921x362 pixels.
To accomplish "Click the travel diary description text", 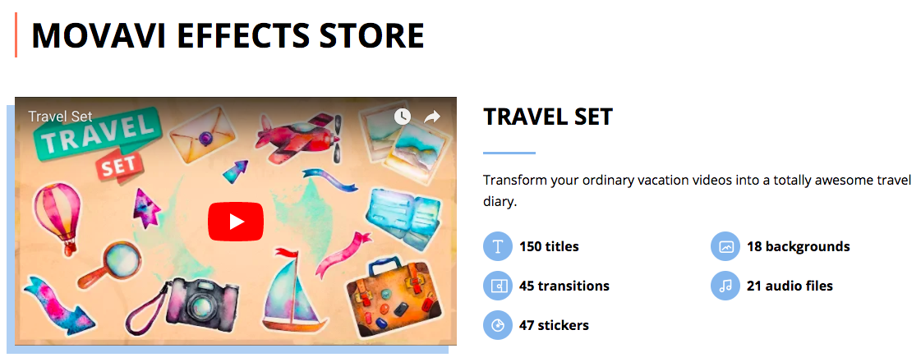I will (697, 190).
